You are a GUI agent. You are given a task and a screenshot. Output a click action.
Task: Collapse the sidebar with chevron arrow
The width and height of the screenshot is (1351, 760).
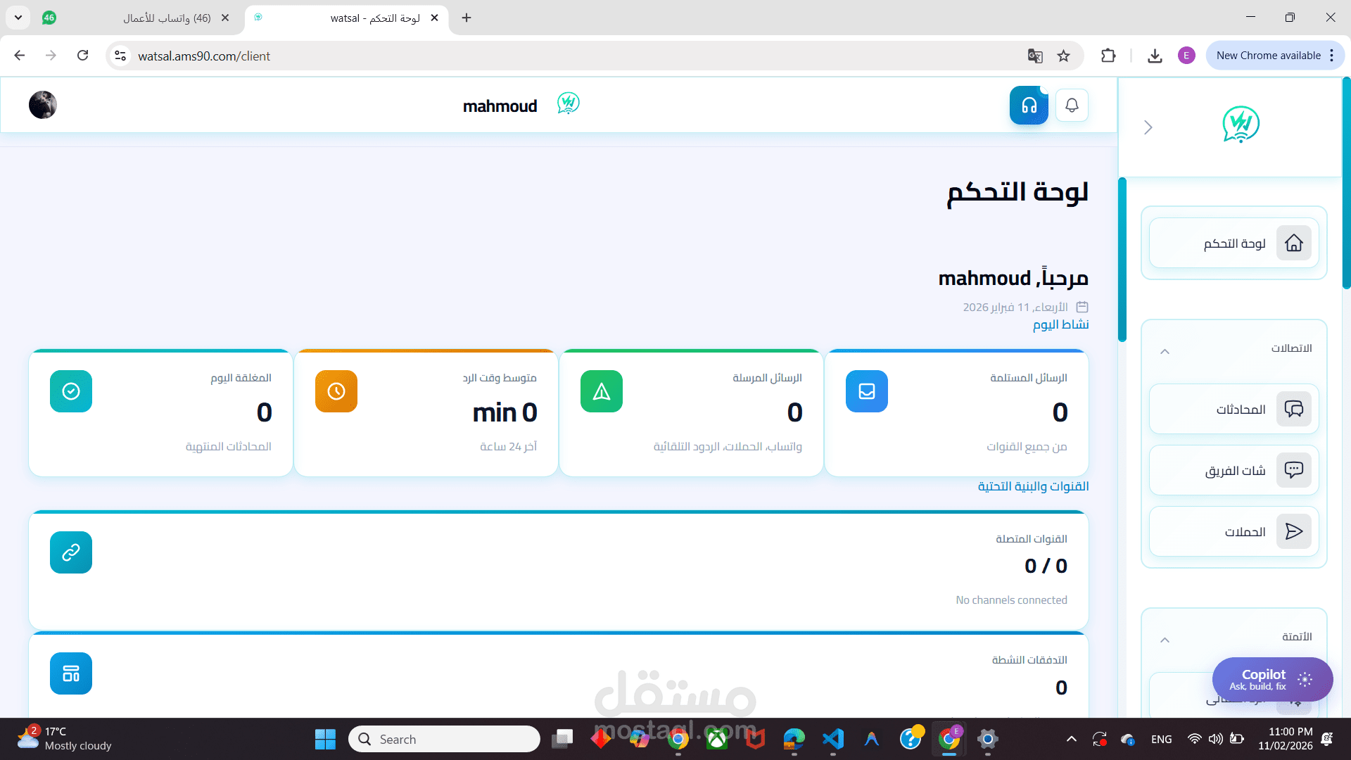pyautogui.click(x=1148, y=127)
